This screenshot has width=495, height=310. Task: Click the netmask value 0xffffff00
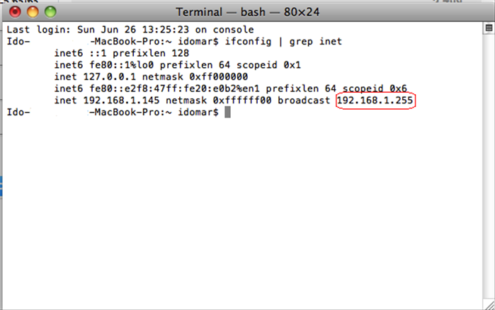pos(241,101)
